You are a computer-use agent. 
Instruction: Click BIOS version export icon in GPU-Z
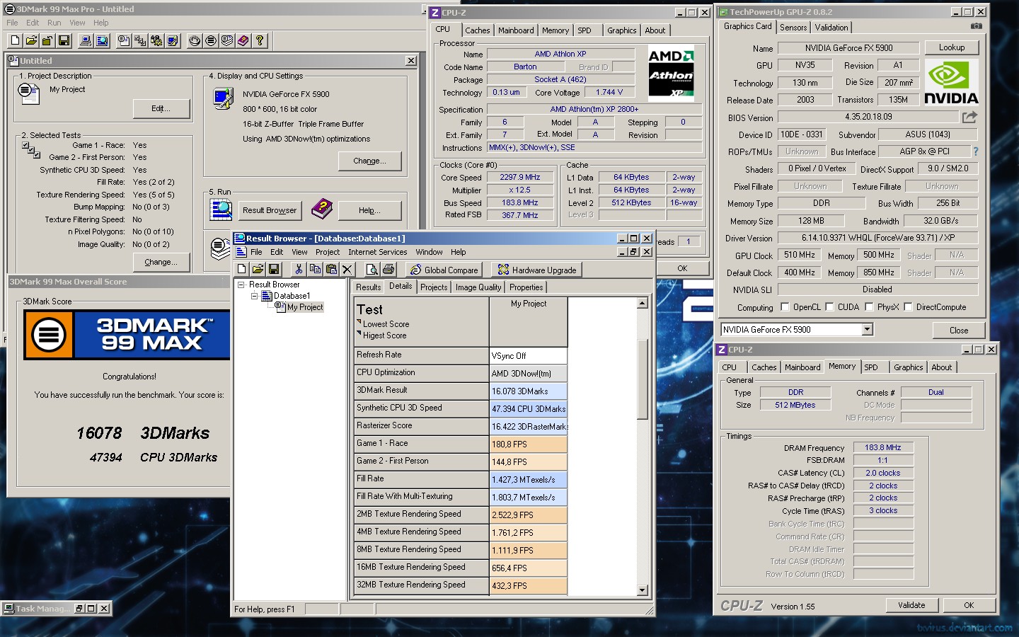(x=969, y=117)
